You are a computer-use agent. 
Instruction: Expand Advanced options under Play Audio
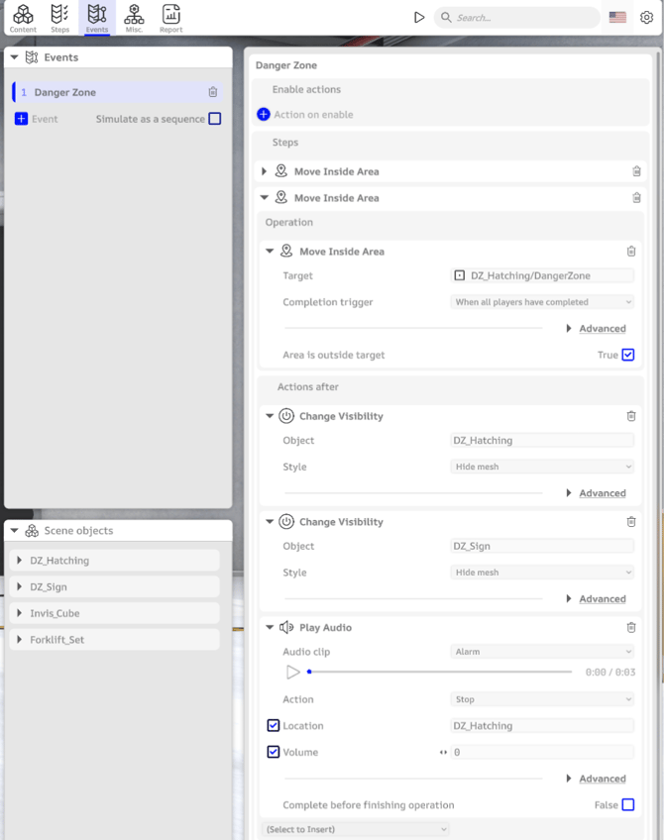597,779
